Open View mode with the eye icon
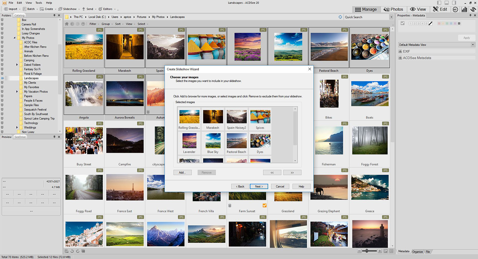Viewport: 478px width, 259px height. pos(418,9)
